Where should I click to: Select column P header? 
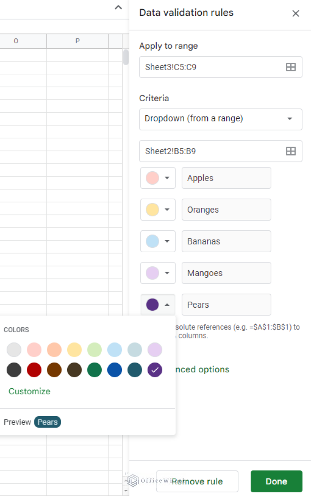click(x=77, y=41)
